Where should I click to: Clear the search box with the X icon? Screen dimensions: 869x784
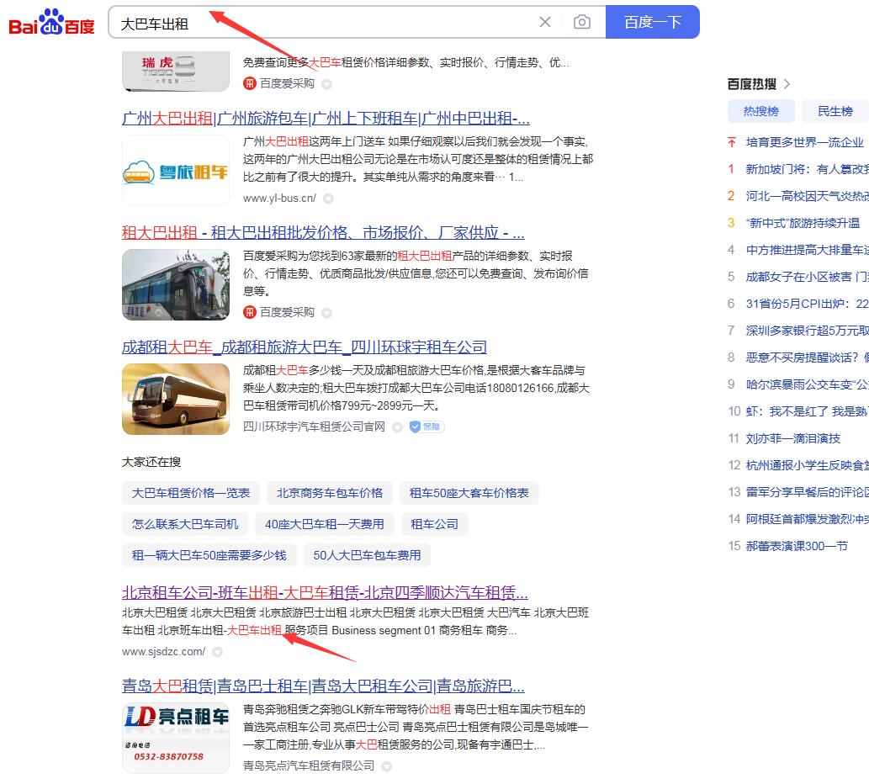tap(545, 22)
